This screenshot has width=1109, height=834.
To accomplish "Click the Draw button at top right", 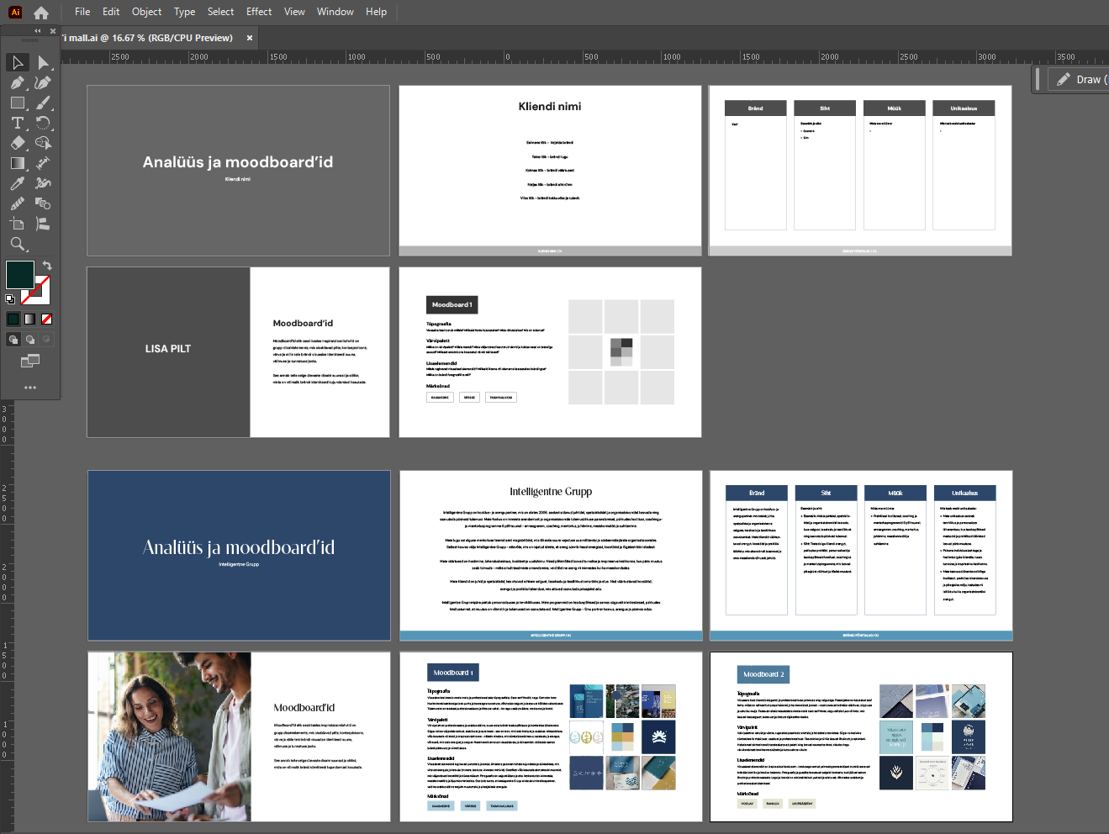I will tap(1081, 79).
